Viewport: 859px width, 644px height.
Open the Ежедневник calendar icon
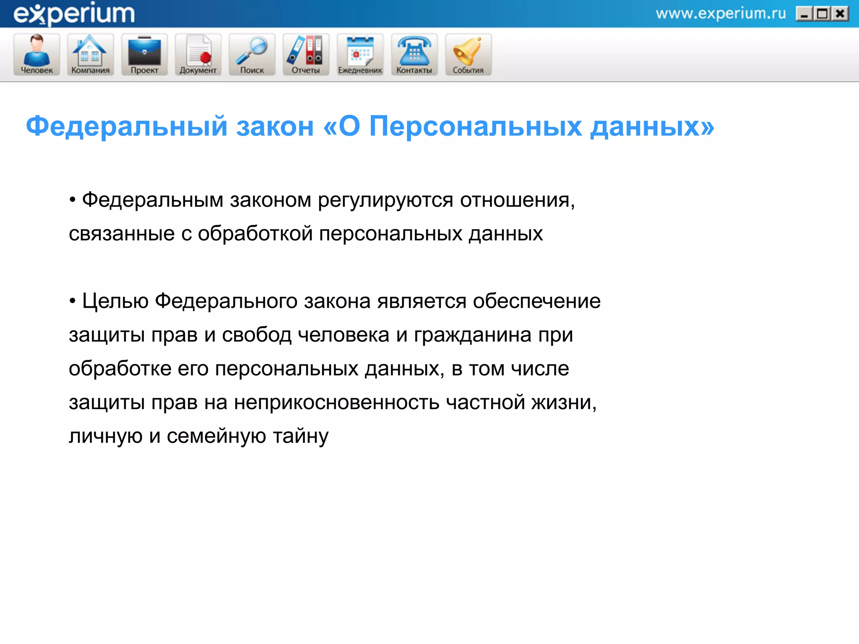(x=360, y=51)
